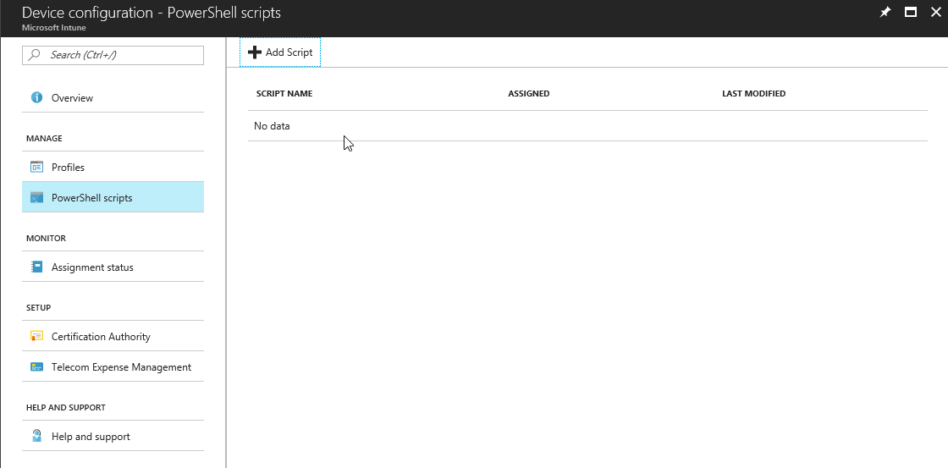Sort by LAST MODIFIED column header
Image resolution: width=948 pixels, height=468 pixels.
[x=754, y=94]
